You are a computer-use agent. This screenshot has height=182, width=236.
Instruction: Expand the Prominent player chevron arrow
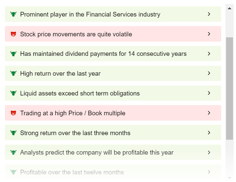pos(209,14)
